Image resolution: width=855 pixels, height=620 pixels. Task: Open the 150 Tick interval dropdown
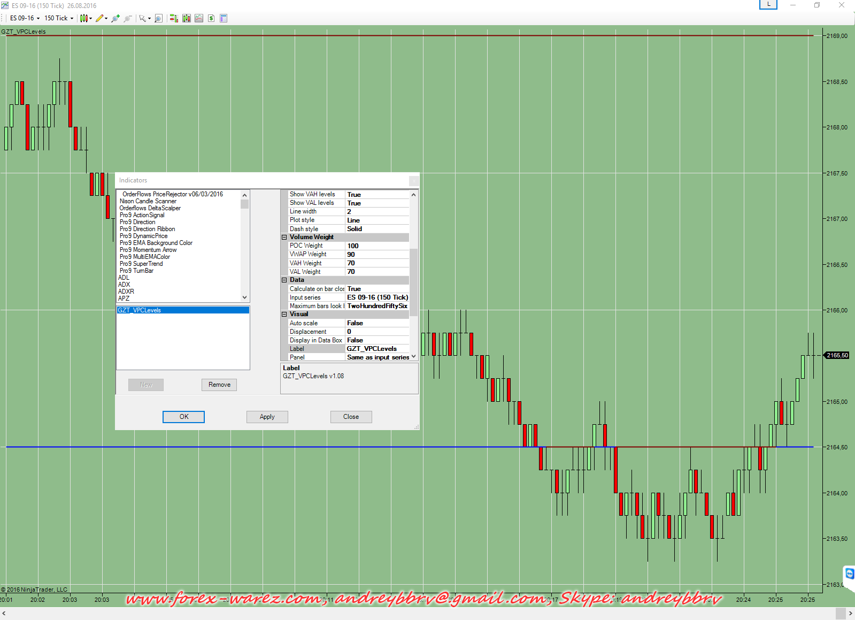pyautogui.click(x=59, y=18)
